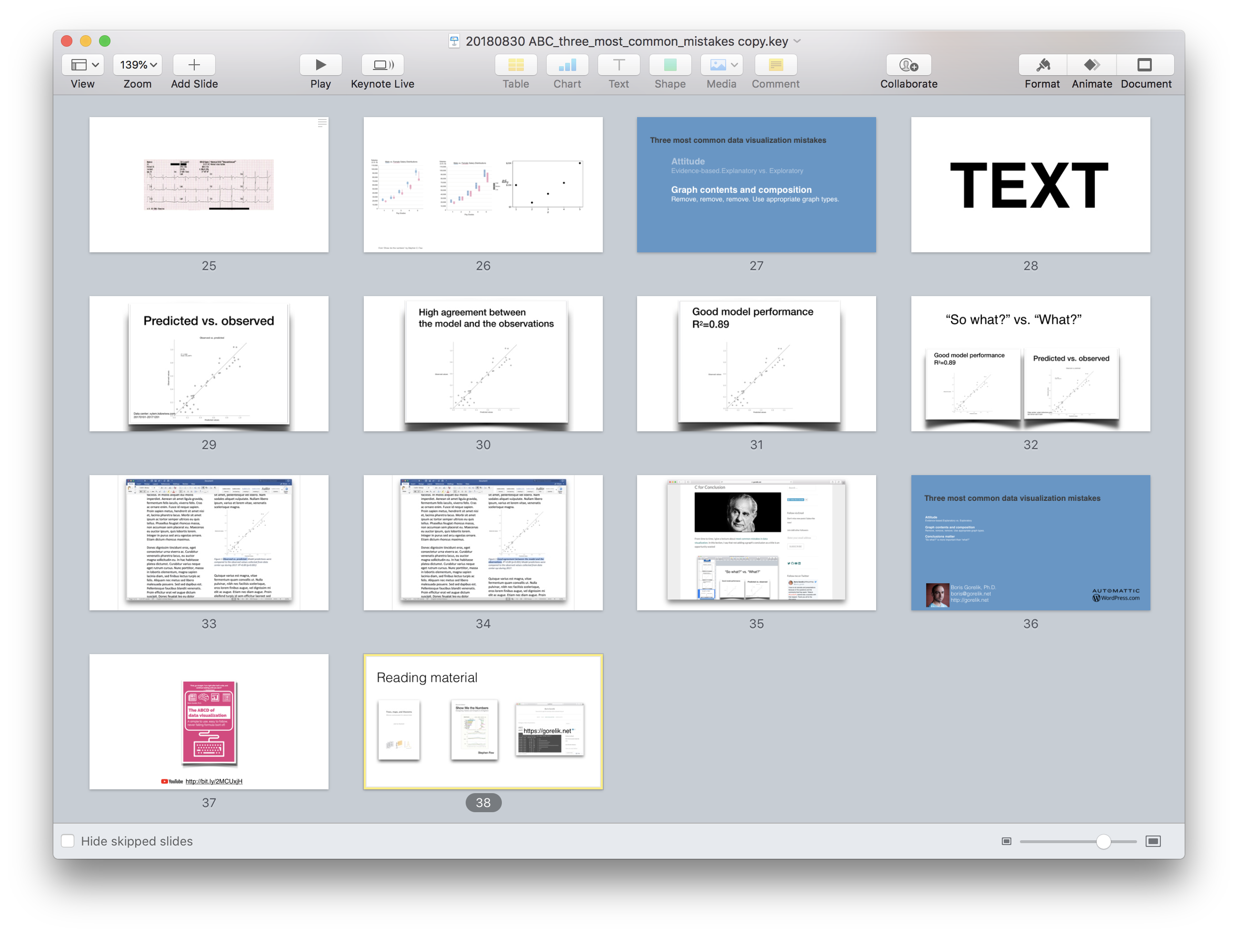Click the Keynote Live icon

[383, 65]
